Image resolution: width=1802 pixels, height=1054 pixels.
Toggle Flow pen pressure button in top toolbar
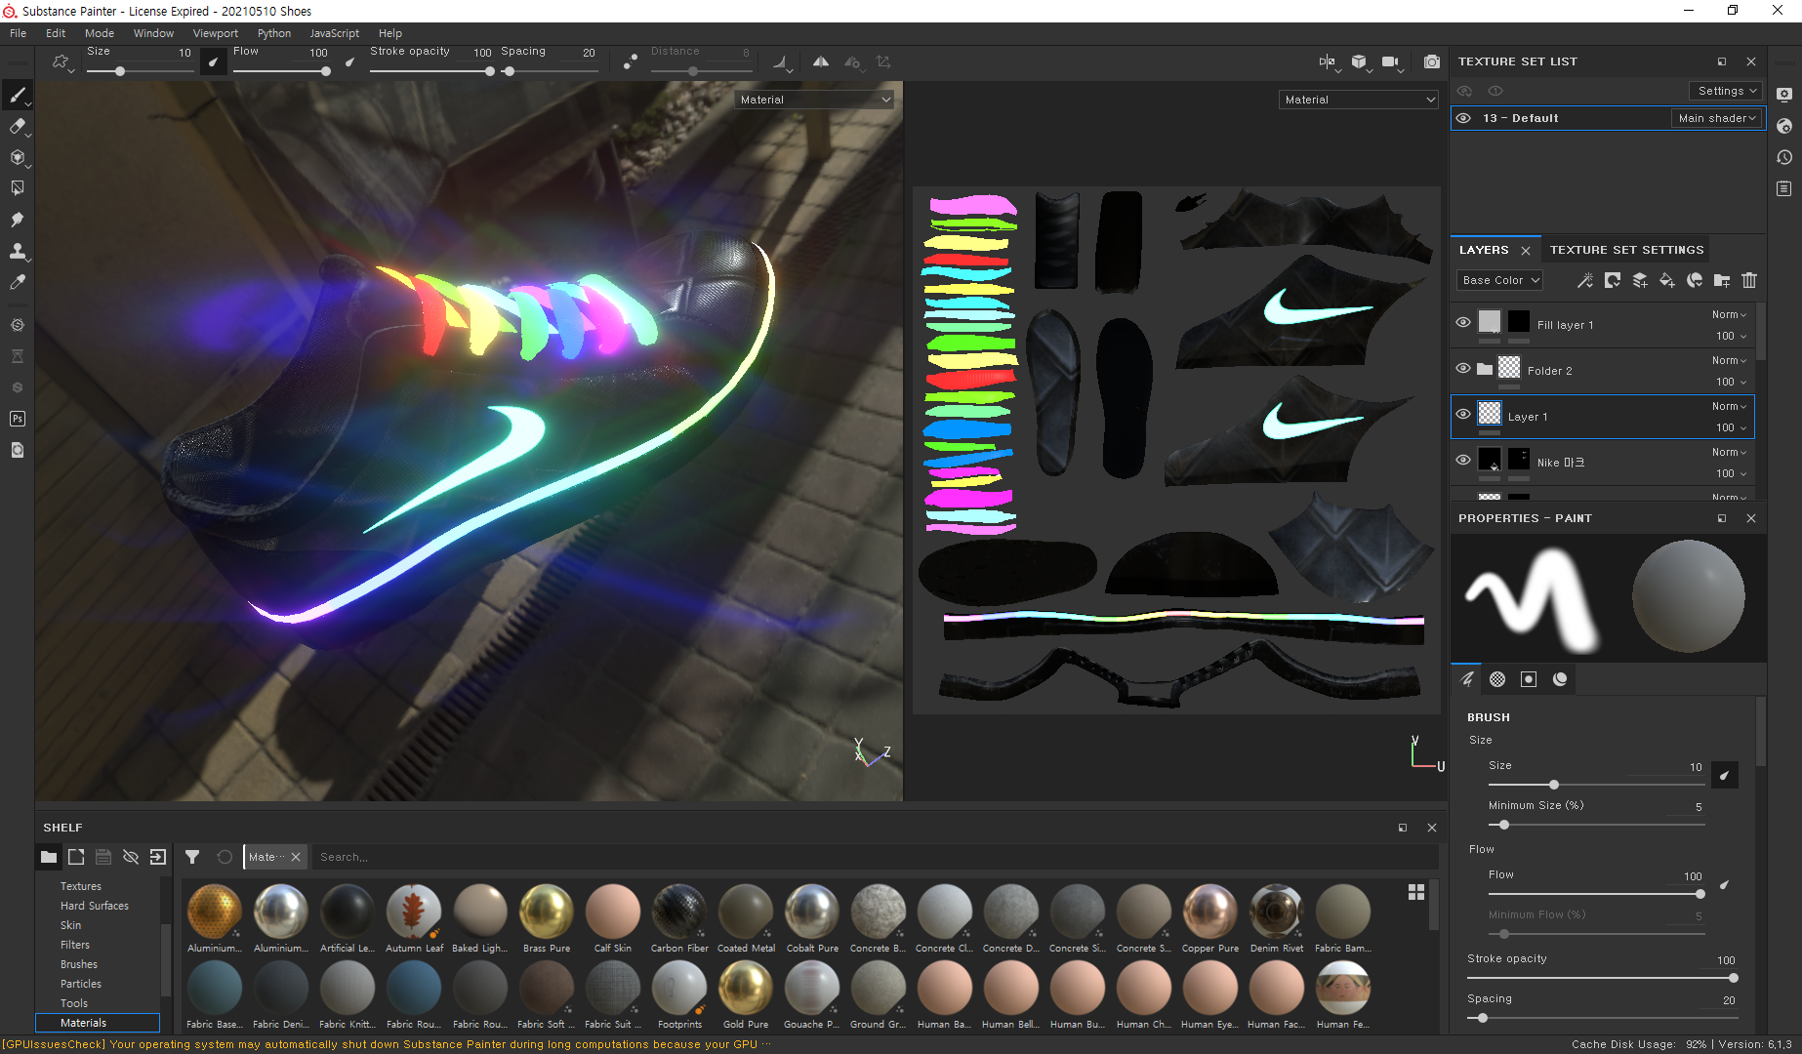coord(350,61)
